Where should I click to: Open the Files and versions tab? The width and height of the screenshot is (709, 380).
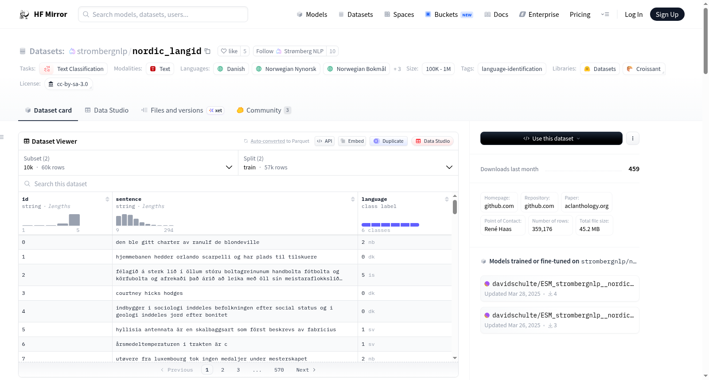point(183,110)
